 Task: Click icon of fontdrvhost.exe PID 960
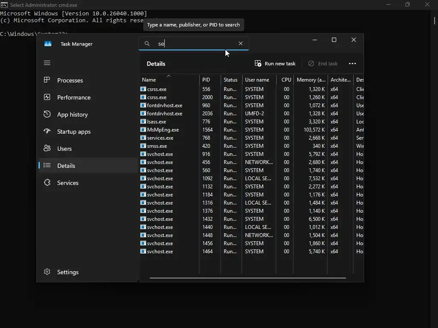click(143, 105)
